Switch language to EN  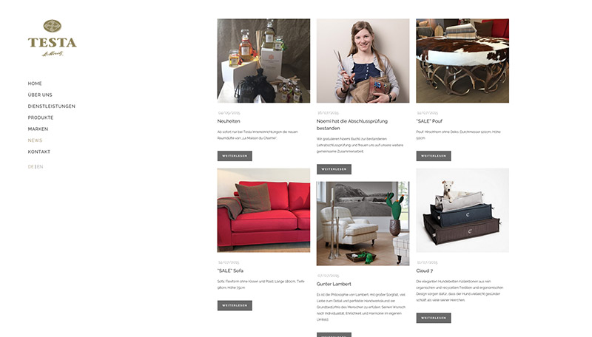point(40,166)
